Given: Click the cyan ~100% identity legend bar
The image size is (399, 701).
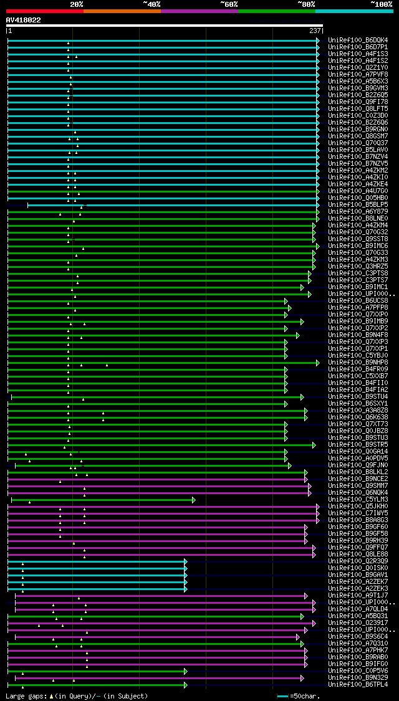Looking at the screenshot, I should [354, 11].
